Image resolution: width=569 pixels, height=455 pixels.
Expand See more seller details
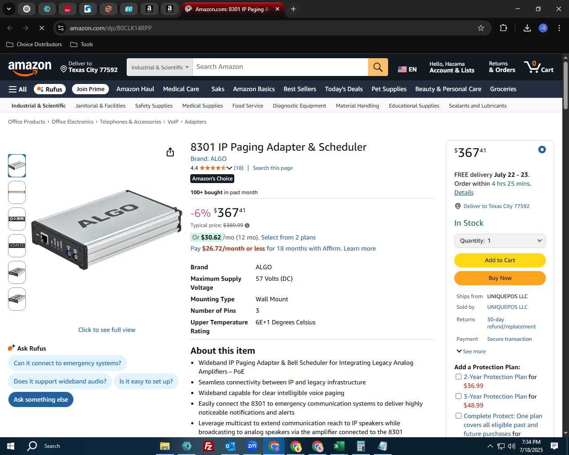pyautogui.click(x=471, y=351)
